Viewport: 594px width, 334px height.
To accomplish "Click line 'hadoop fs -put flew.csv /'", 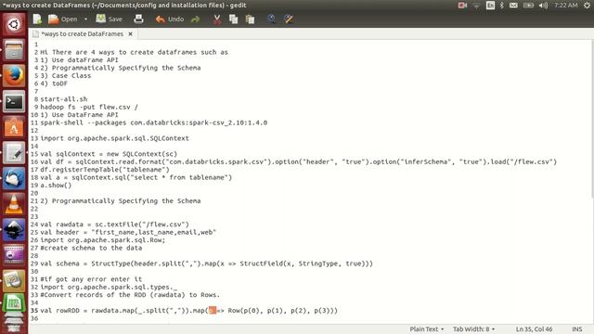I will tap(89, 108).
